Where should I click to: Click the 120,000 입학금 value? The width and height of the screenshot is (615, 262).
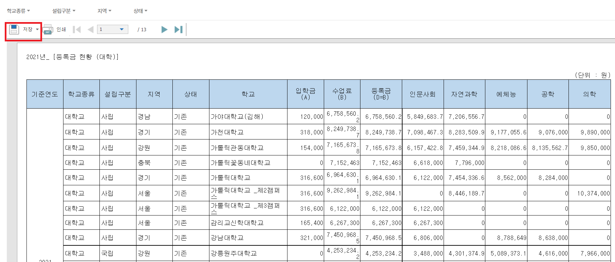[312, 117]
